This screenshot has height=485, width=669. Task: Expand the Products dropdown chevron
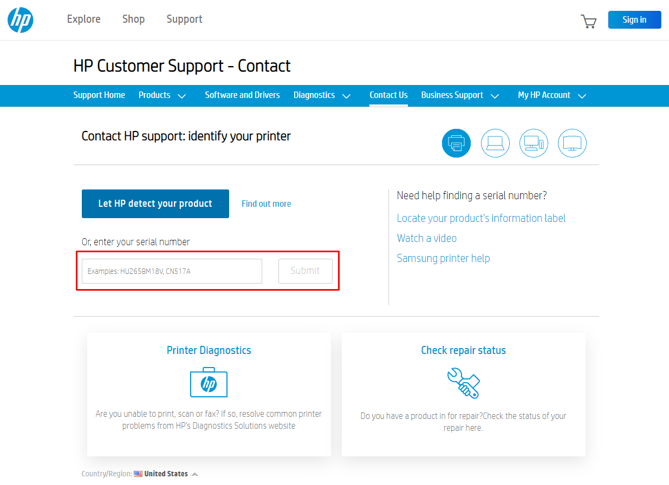pyautogui.click(x=182, y=96)
